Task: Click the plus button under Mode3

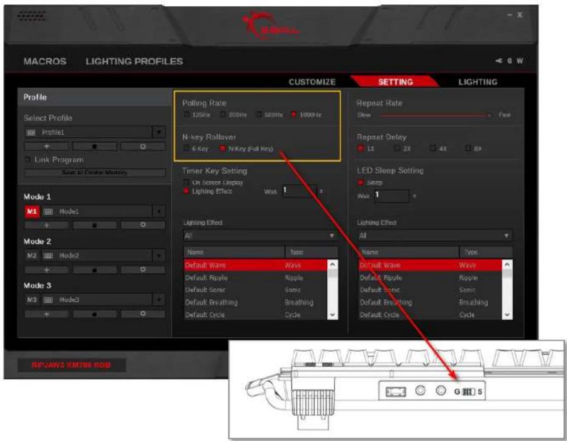Action: pos(47,314)
